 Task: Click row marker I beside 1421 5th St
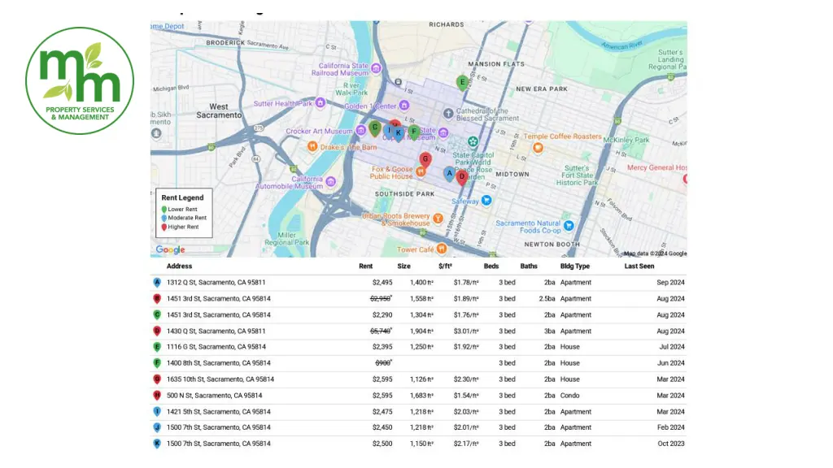click(157, 412)
